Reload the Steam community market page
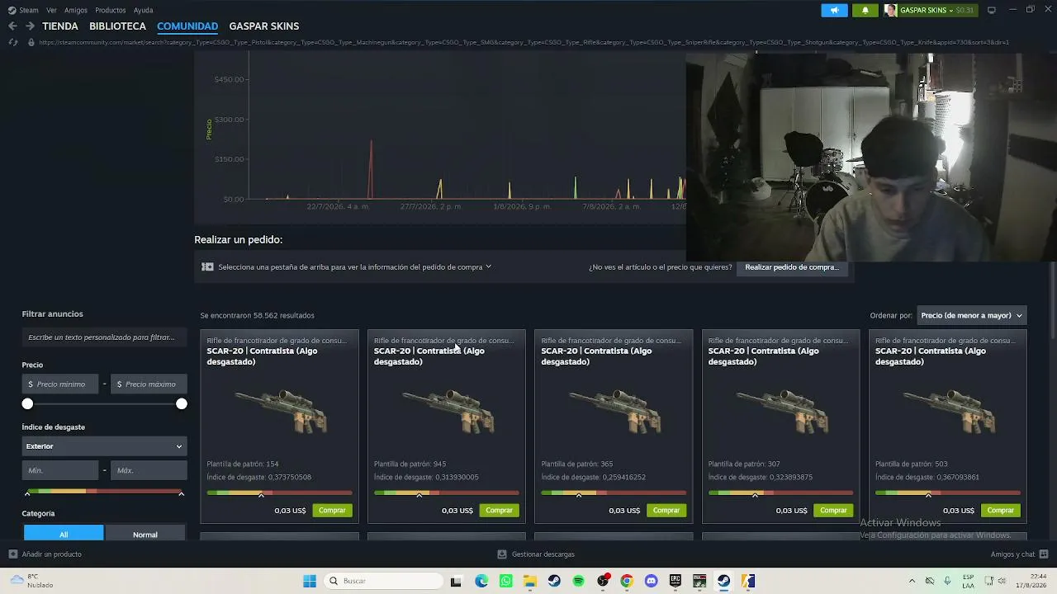 click(x=12, y=42)
